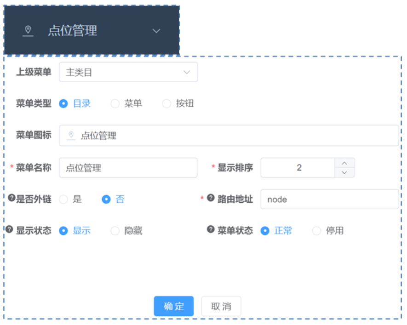The width and height of the screenshot is (407, 325).
Task: Click location pin icon in sidebar menu item
Action: point(28,31)
